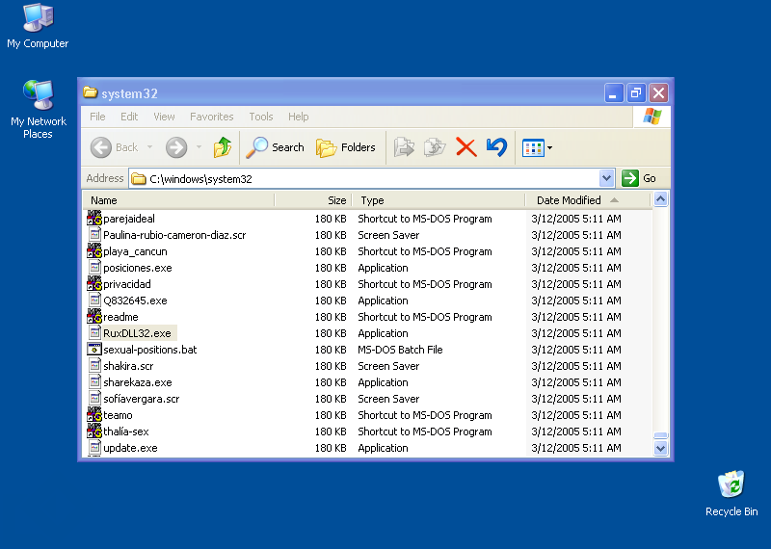
Task: Select the posiciones.exe file icon
Action: (94, 267)
